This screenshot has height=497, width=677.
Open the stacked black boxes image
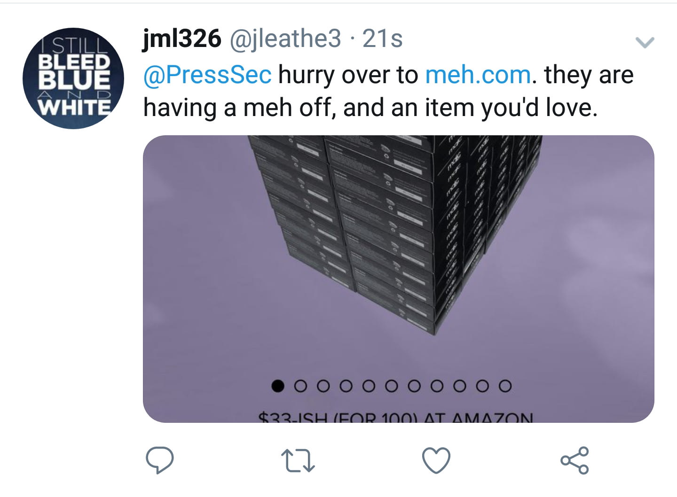[x=398, y=244]
